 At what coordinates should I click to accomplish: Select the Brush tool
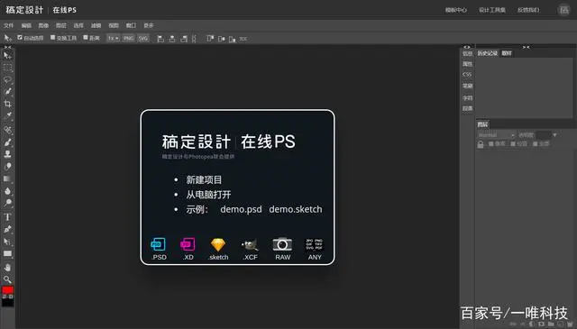pos(7,142)
